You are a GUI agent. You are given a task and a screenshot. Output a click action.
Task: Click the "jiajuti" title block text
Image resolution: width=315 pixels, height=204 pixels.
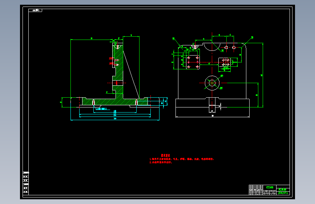tap(283, 193)
